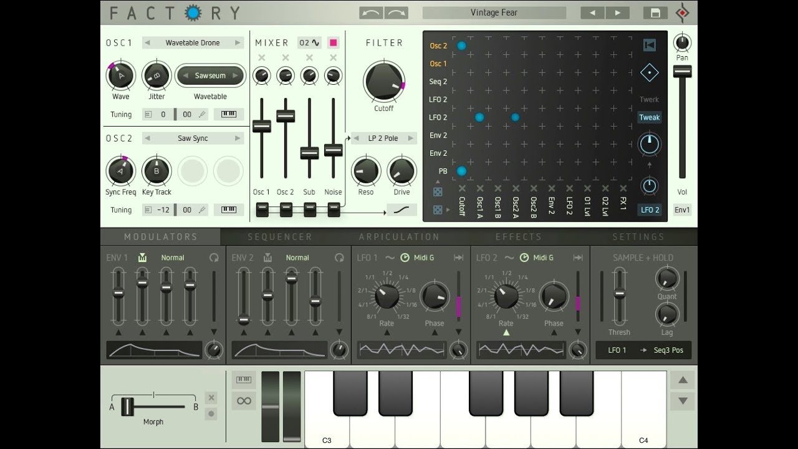The image size is (798, 449).
Task: Click the Vintage Fear preset name
Action: [494, 12]
